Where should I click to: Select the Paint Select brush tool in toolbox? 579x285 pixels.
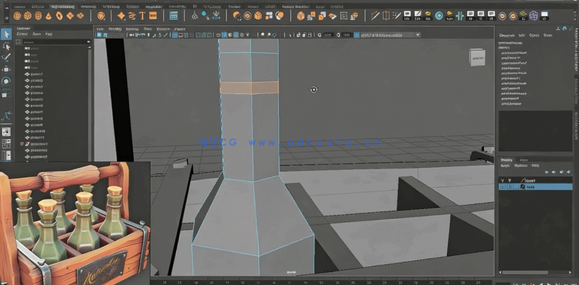tap(6, 58)
